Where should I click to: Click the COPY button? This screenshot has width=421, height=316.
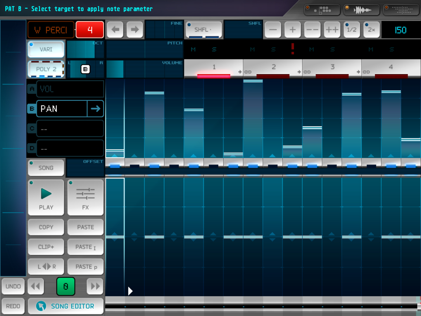tap(46, 227)
